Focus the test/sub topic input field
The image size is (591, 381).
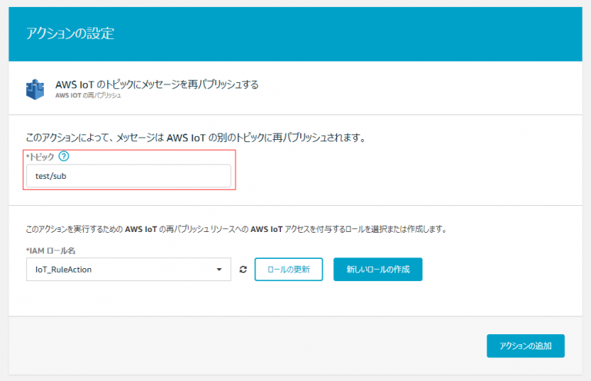coord(129,176)
